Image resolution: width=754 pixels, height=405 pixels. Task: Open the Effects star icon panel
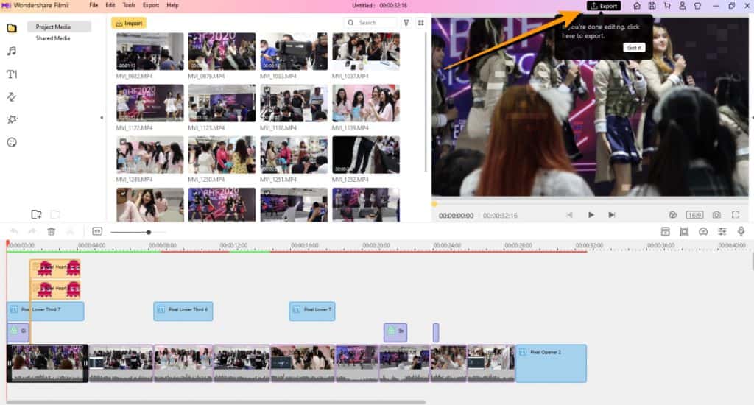(12, 119)
